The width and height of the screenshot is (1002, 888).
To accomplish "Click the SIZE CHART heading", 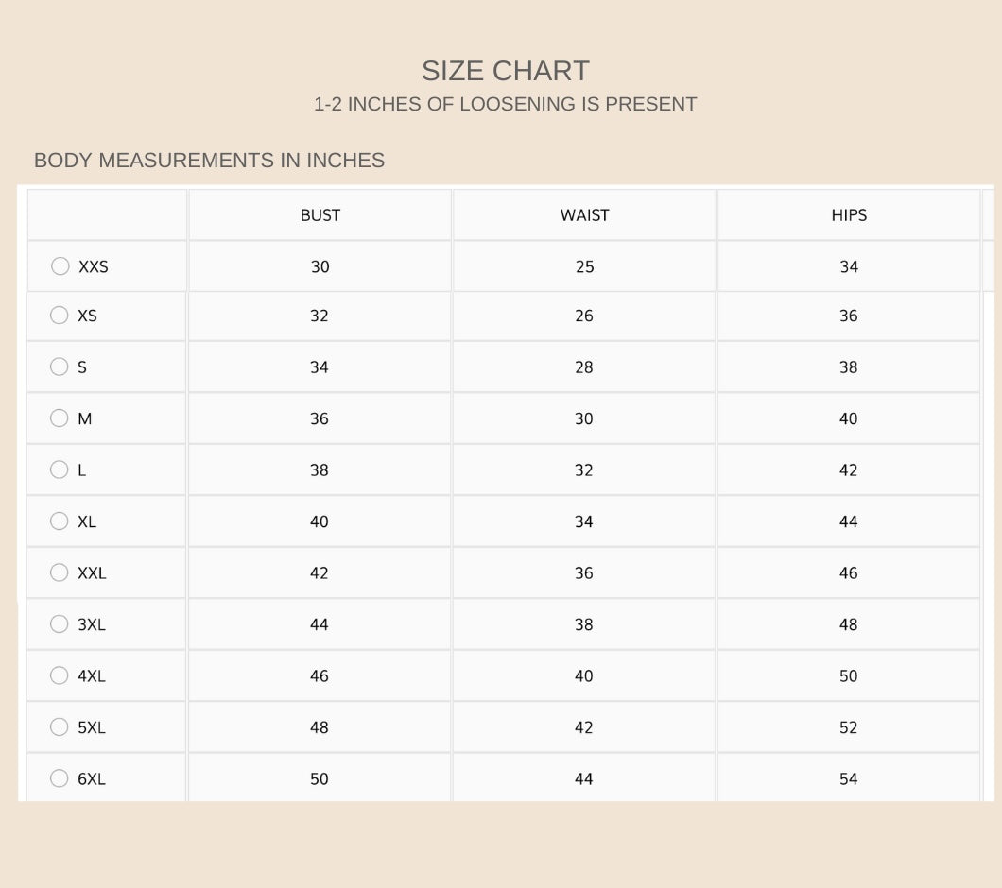I will pyautogui.click(x=505, y=71).
